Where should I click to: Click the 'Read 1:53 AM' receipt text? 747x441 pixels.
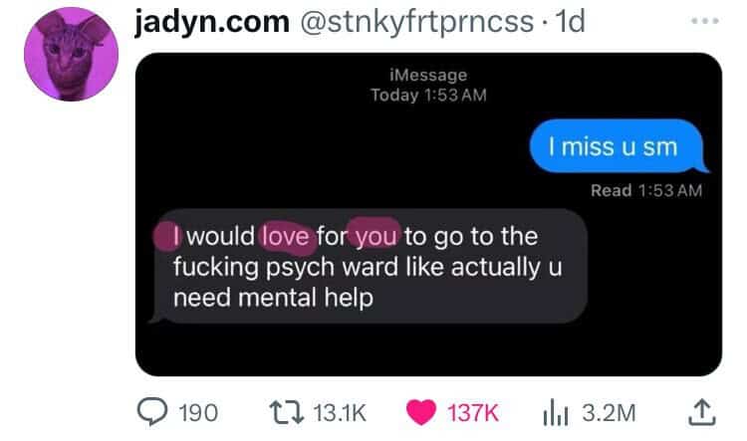[646, 190]
